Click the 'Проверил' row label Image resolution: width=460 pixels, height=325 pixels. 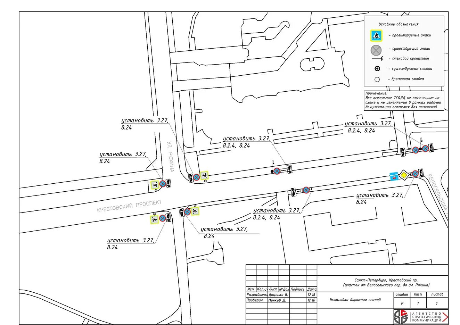(255, 300)
